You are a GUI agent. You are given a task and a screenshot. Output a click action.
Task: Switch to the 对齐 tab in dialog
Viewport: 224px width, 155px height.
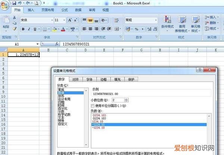click(x=75, y=79)
